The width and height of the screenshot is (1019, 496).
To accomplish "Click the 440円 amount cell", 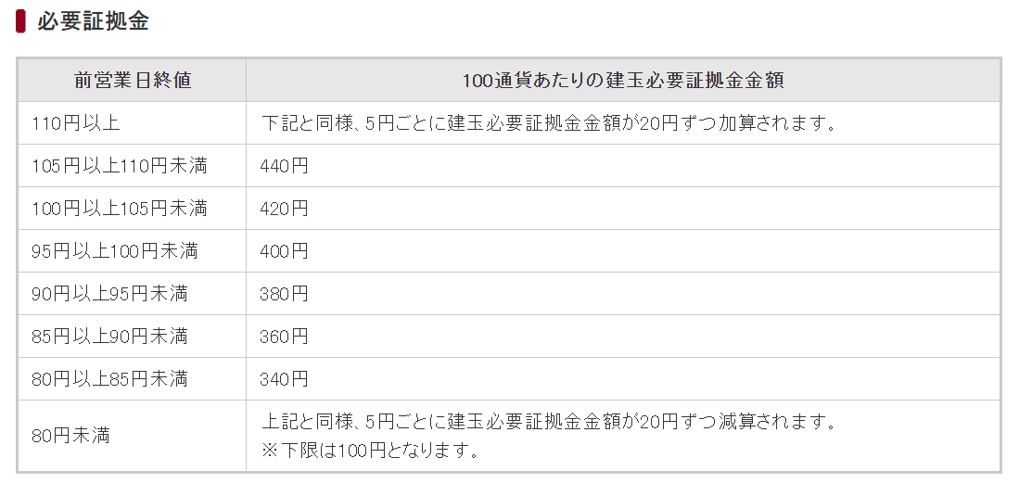I will 284,166.
